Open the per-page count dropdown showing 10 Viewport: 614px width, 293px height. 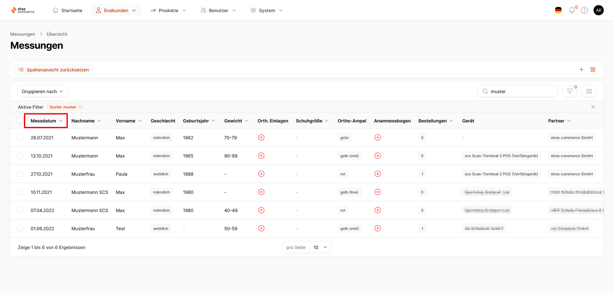click(x=320, y=247)
